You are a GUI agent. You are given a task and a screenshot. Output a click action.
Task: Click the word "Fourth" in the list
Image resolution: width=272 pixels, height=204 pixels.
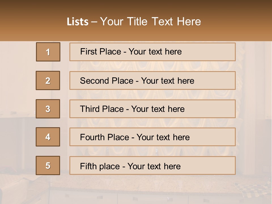click(x=92, y=137)
